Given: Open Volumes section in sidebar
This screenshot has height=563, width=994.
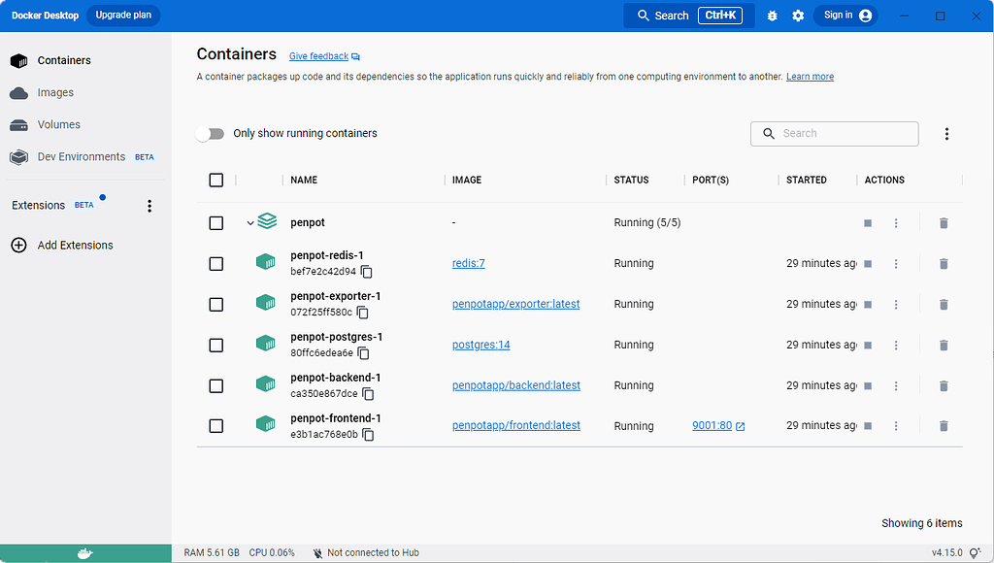Looking at the screenshot, I should 58,125.
